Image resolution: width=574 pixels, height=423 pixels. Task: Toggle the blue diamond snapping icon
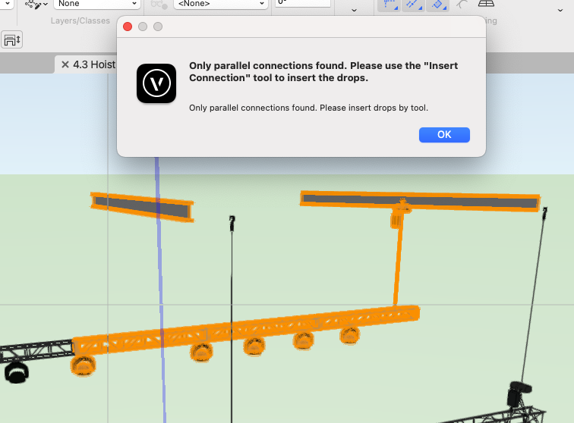point(438,5)
